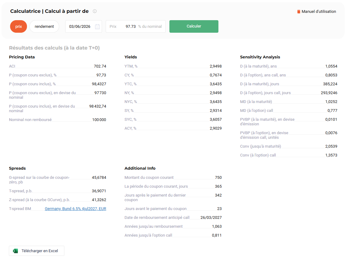The image size is (348, 258).
Task: Select the SYC, % value 3,6057
Action: pos(216,119)
